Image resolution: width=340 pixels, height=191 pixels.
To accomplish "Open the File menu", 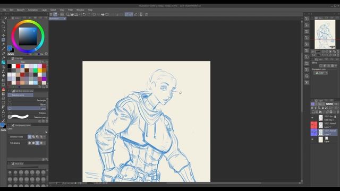I will [4, 10].
